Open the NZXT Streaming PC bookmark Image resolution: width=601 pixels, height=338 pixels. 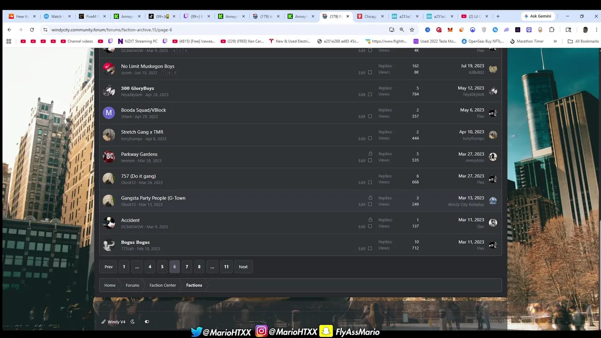coord(138,41)
